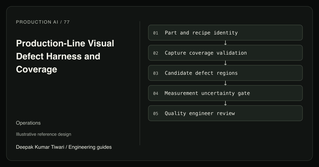
Task: Select the 'Part and recipe identity' step
Action: point(225,33)
